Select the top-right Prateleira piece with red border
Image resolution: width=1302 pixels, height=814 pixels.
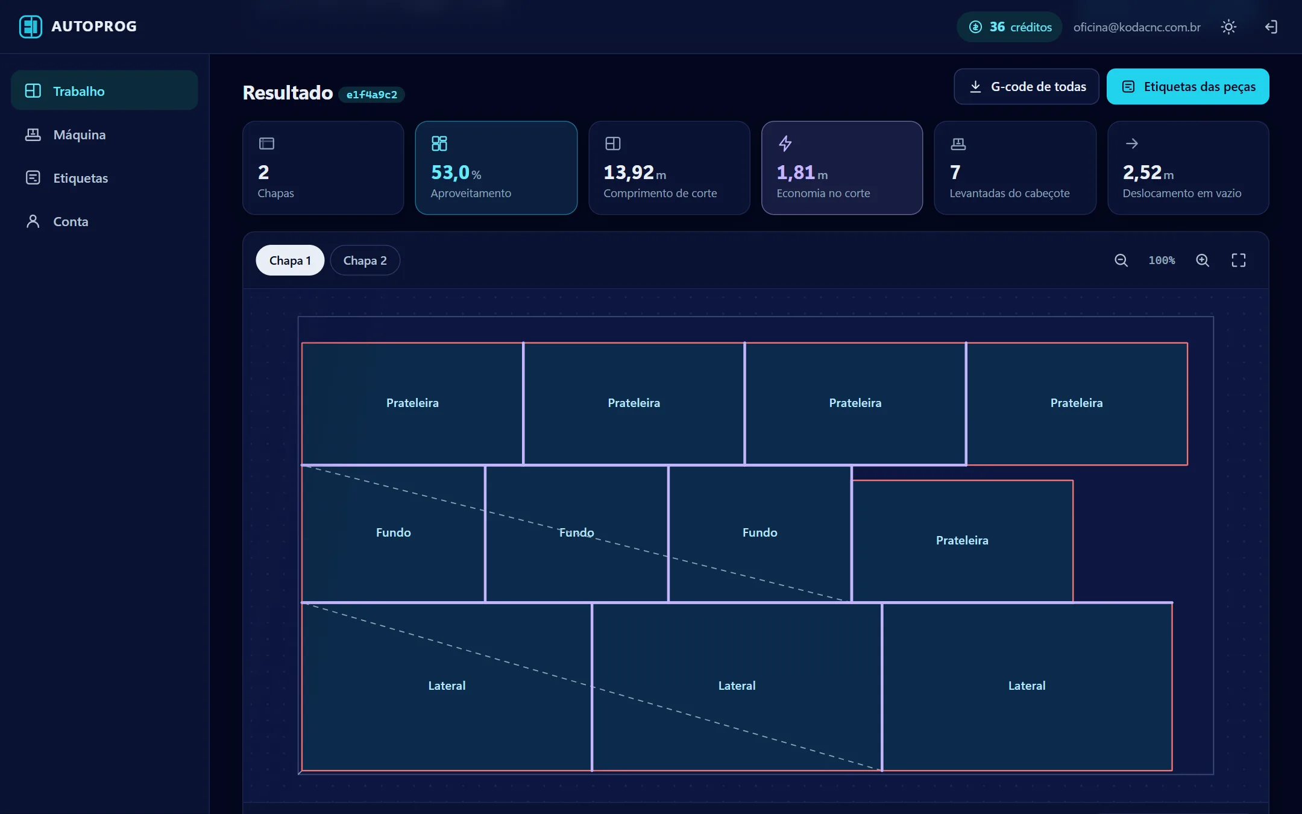click(1077, 403)
